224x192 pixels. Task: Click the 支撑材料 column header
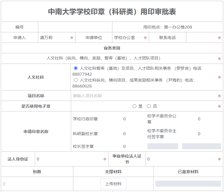point(113,172)
